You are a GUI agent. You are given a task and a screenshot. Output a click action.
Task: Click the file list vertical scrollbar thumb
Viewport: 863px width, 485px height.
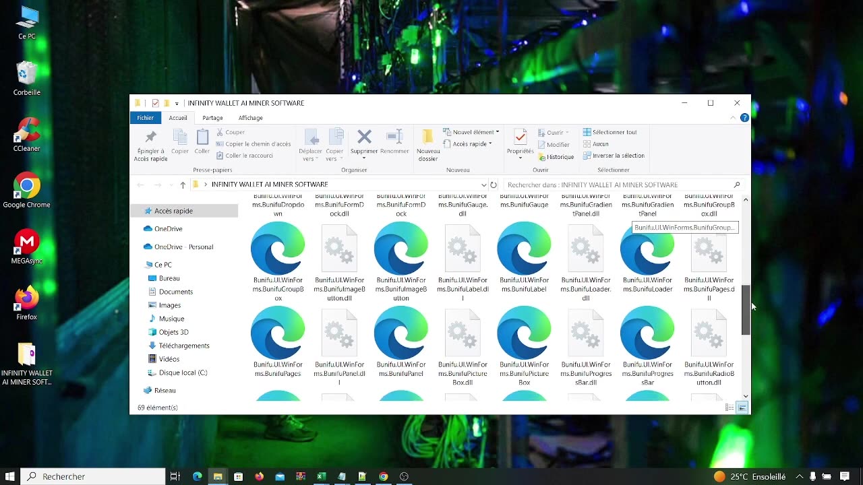pyautogui.click(x=746, y=310)
